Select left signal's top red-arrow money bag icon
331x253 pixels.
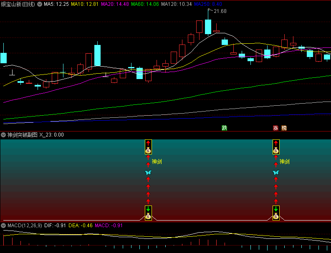pyautogui.click(x=148, y=147)
